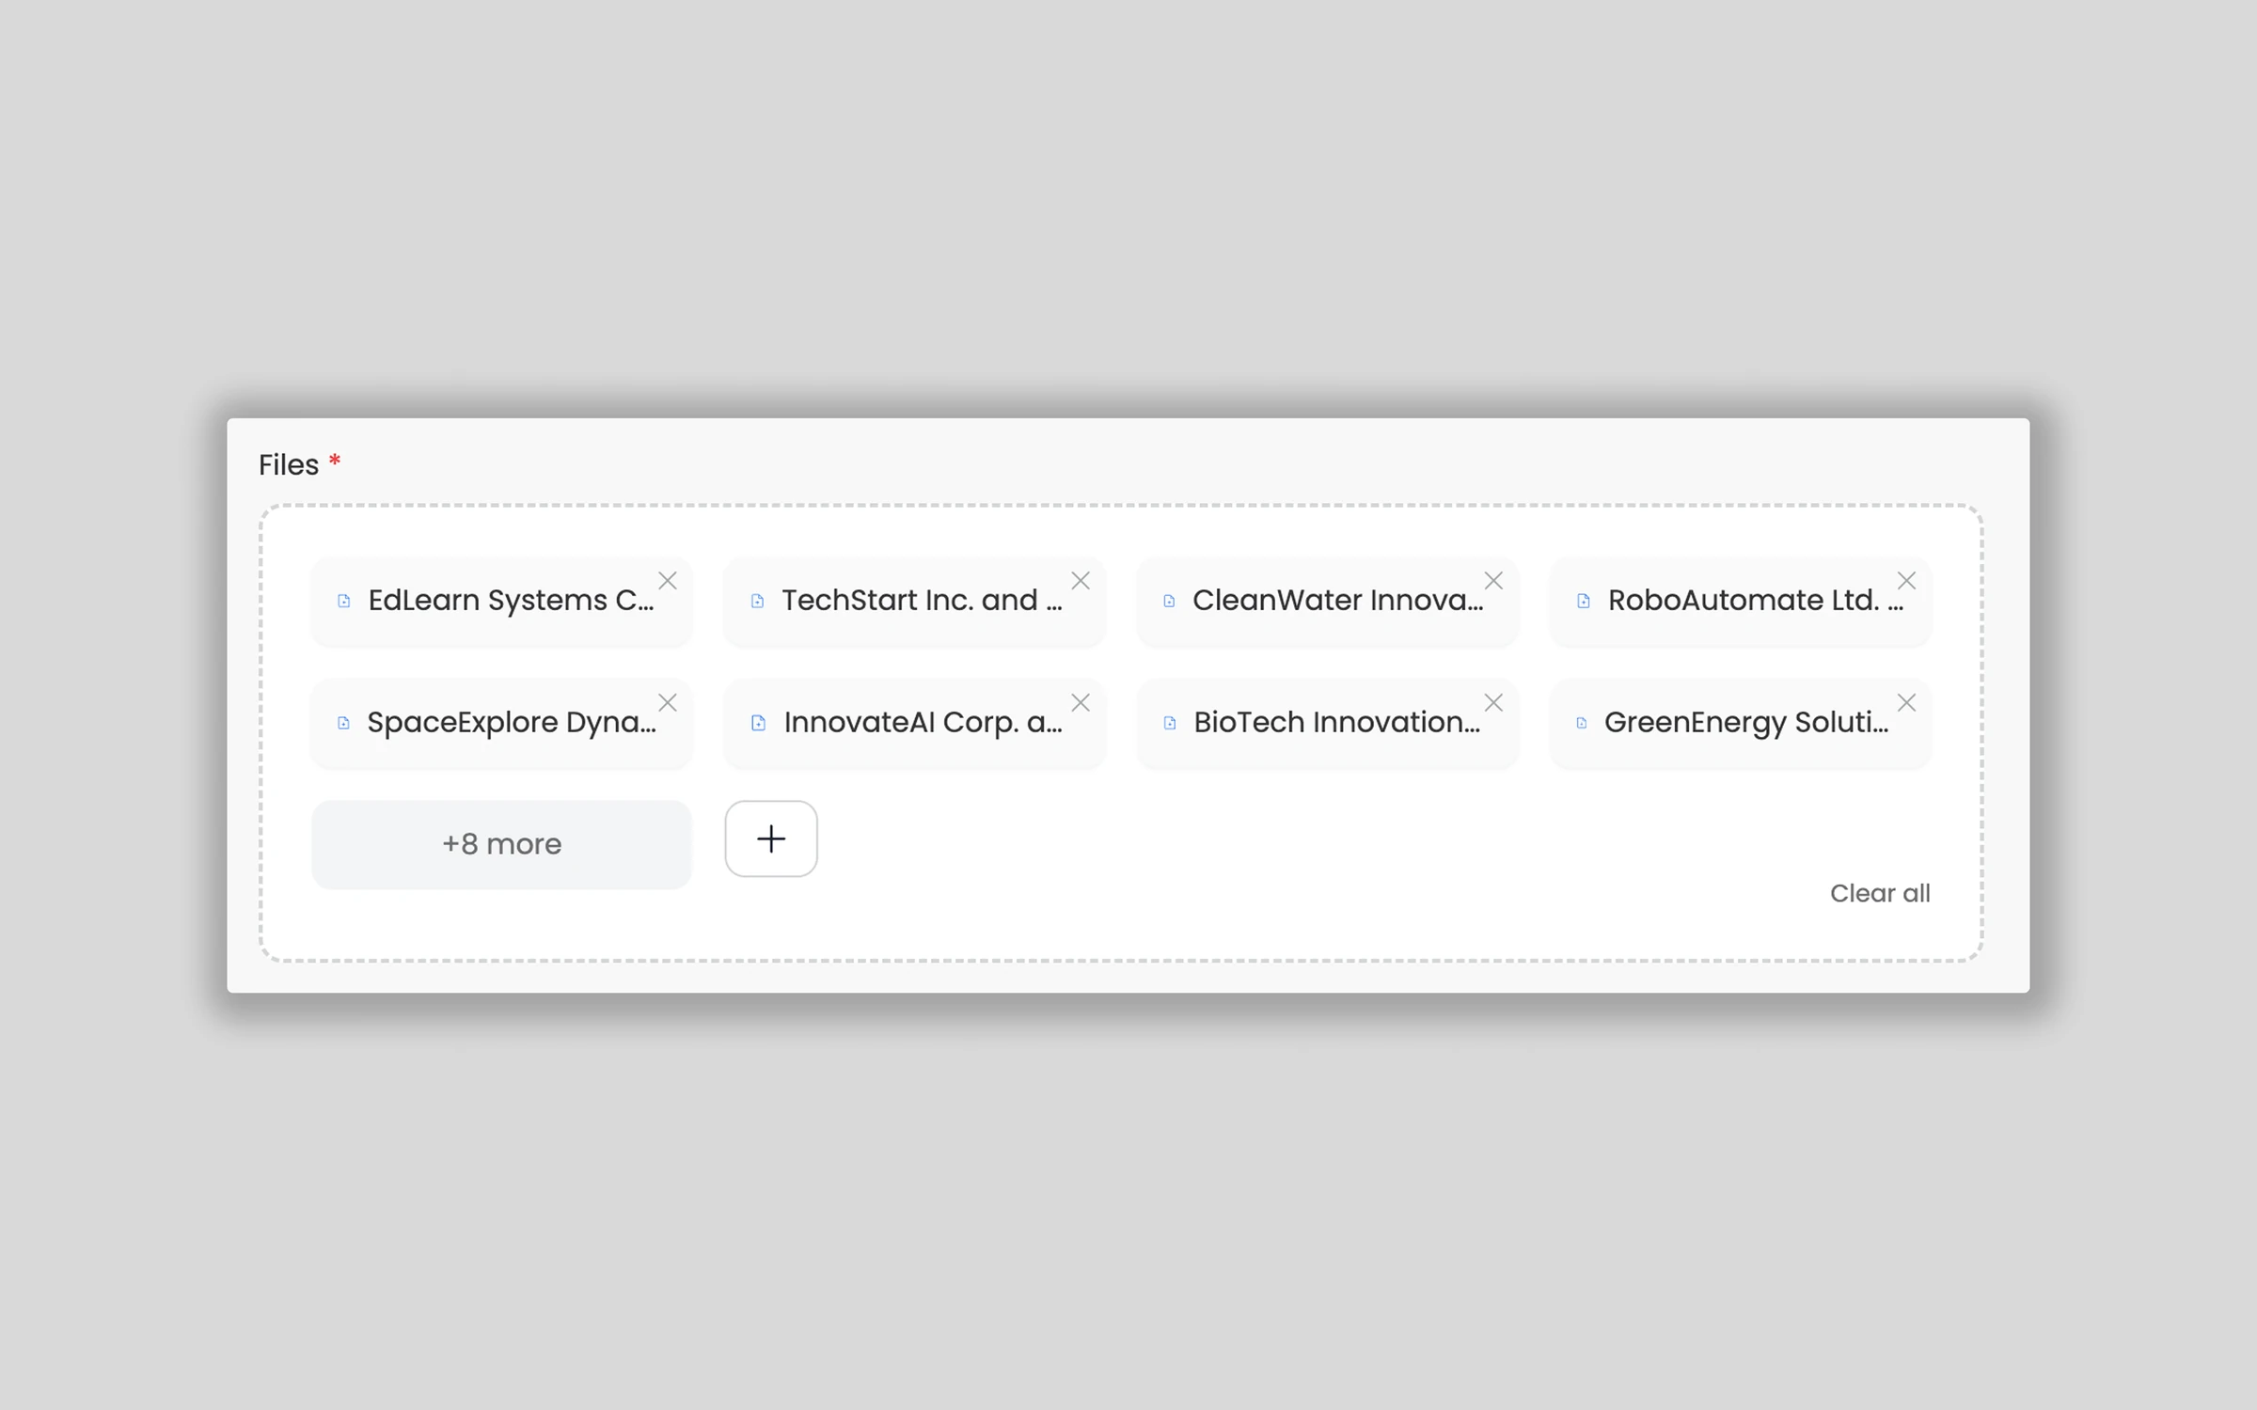Click the TechStart Inc. file icon
The height and width of the screenshot is (1410, 2257).
point(757,602)
